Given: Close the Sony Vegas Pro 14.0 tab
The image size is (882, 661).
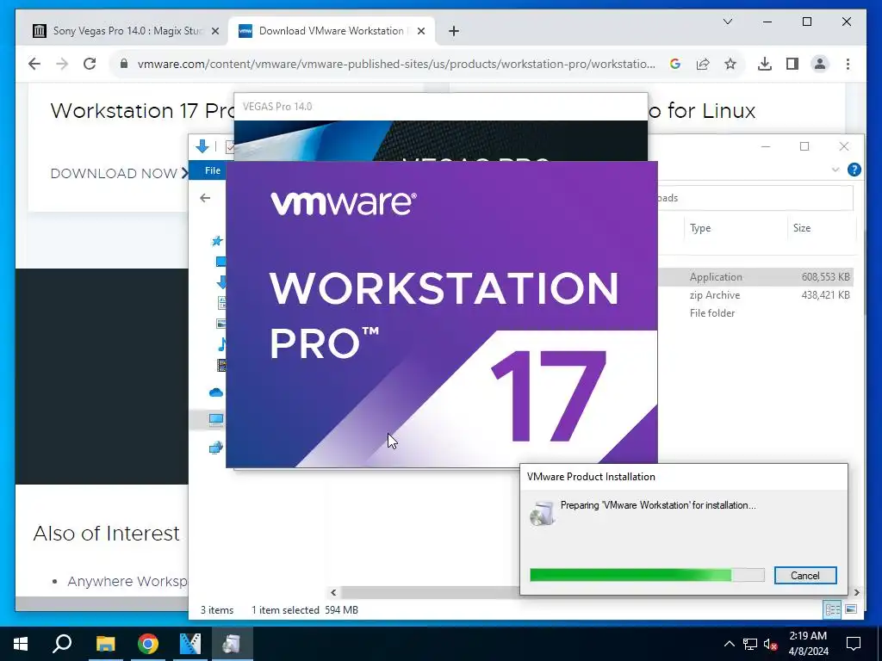Looking at the screenshot, I should pos(214,32).
